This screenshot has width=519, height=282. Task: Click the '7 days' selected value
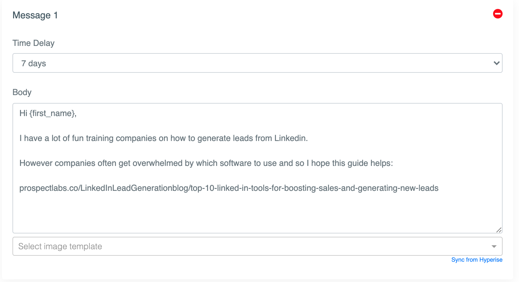point(34,63)
